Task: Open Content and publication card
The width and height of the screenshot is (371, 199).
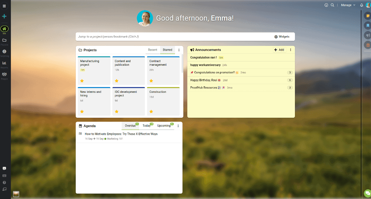Action: pos(129,70)
